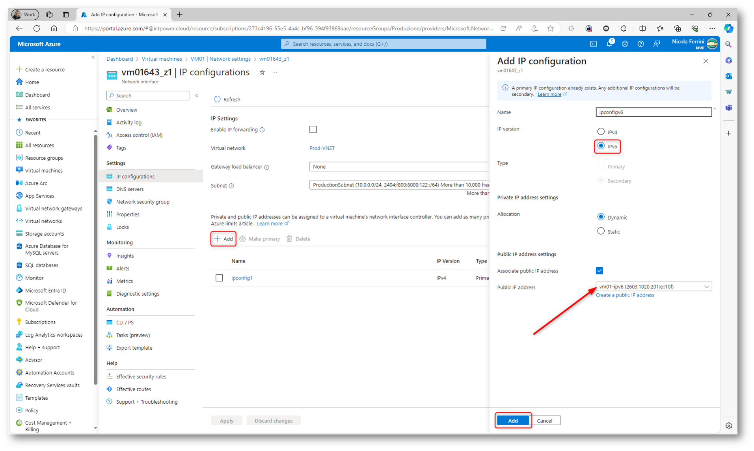Open the ipconfig1 configuration link
The image size is (754, 451).
pyautogui.click(x=242, y=278)
